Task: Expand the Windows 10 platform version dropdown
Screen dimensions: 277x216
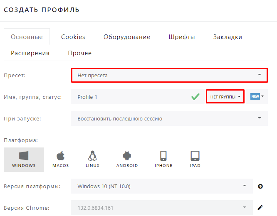Action: 161,186
